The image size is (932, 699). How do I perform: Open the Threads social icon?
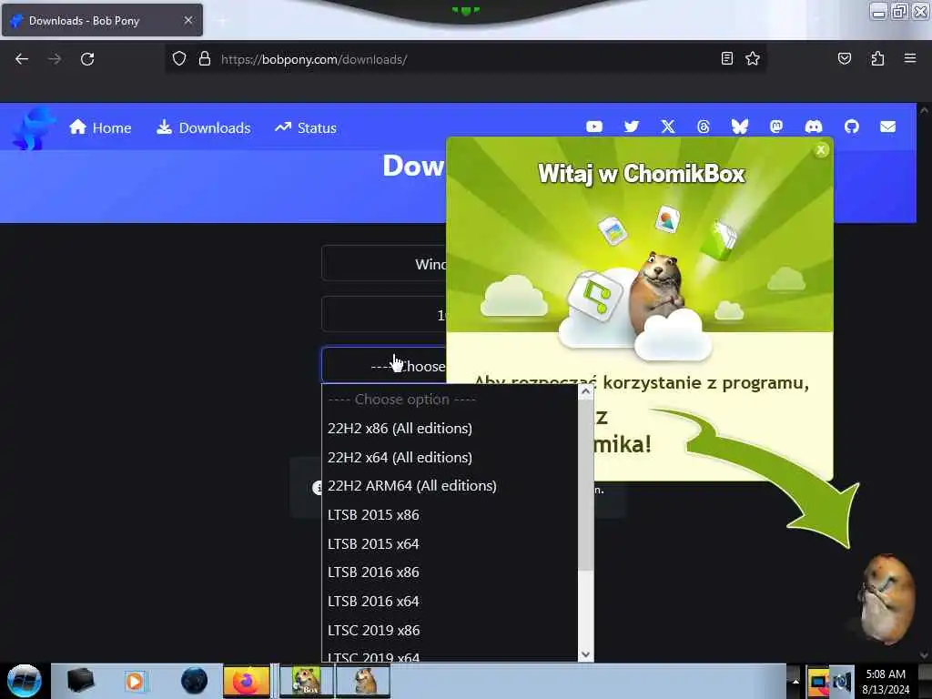pyautogui.click(x=704, y=127)
